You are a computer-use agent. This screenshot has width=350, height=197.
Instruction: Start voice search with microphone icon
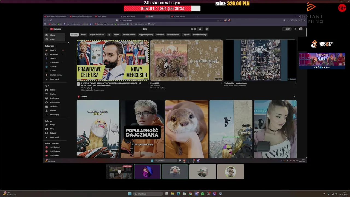click(x=207, y=29)
